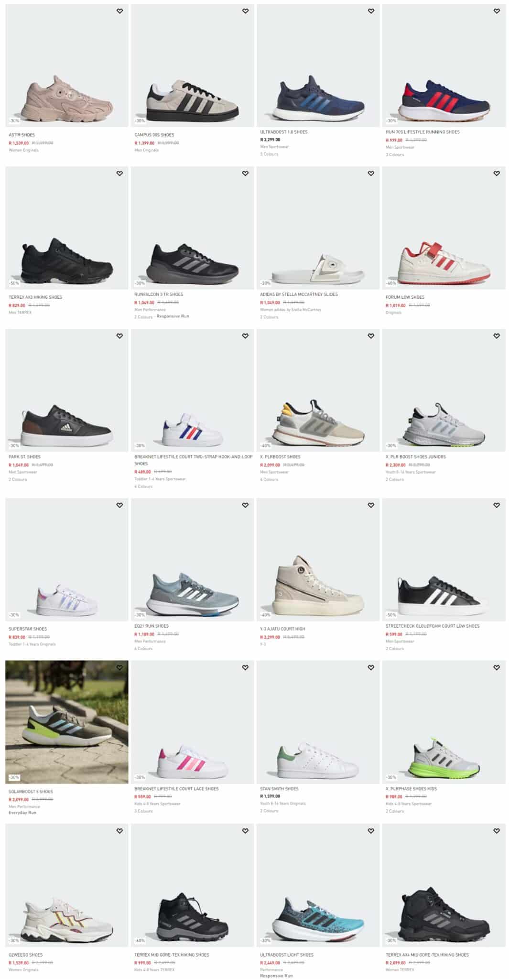Open EQ21 Run Shoes product image

pyautogui.click(x=193, y=560)
